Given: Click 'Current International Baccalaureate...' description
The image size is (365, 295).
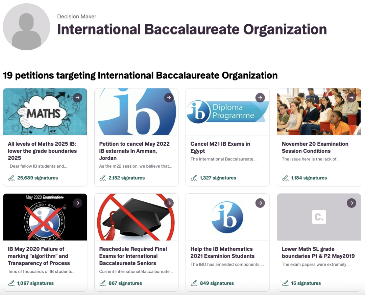Looking at the screenshot, I should click(x=136, y=271).
